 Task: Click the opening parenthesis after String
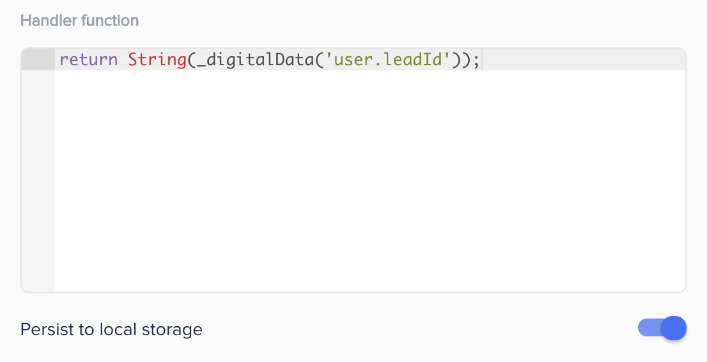coord(192,59)
